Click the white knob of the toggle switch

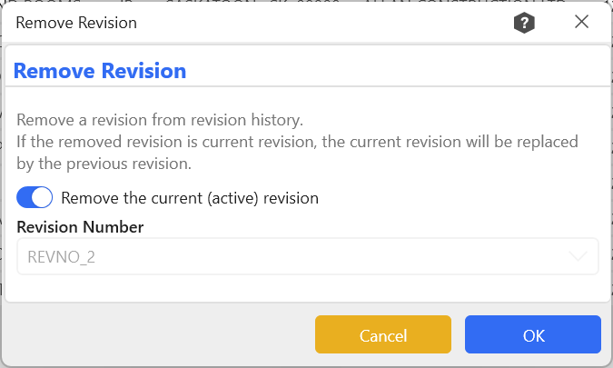[x=43, y=197]
